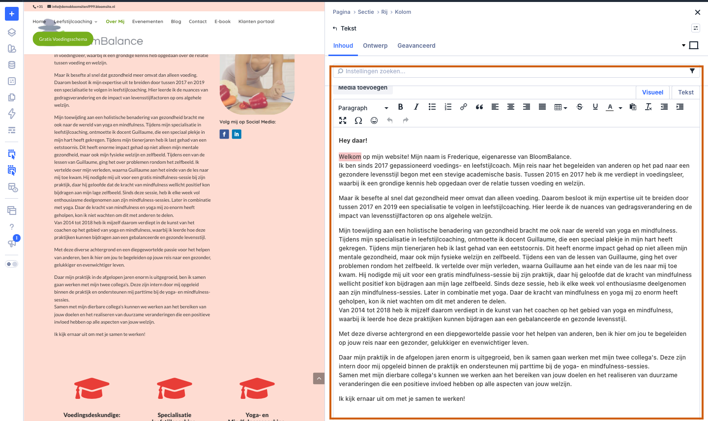The width and height of the screenshot is (708, 421).
Task: Open the layers panel in left sidebar
Action: click(12, 32)
